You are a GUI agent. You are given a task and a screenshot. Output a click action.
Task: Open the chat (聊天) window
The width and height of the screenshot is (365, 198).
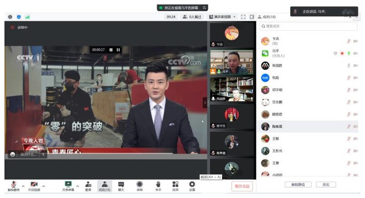[x=121, y=186]
